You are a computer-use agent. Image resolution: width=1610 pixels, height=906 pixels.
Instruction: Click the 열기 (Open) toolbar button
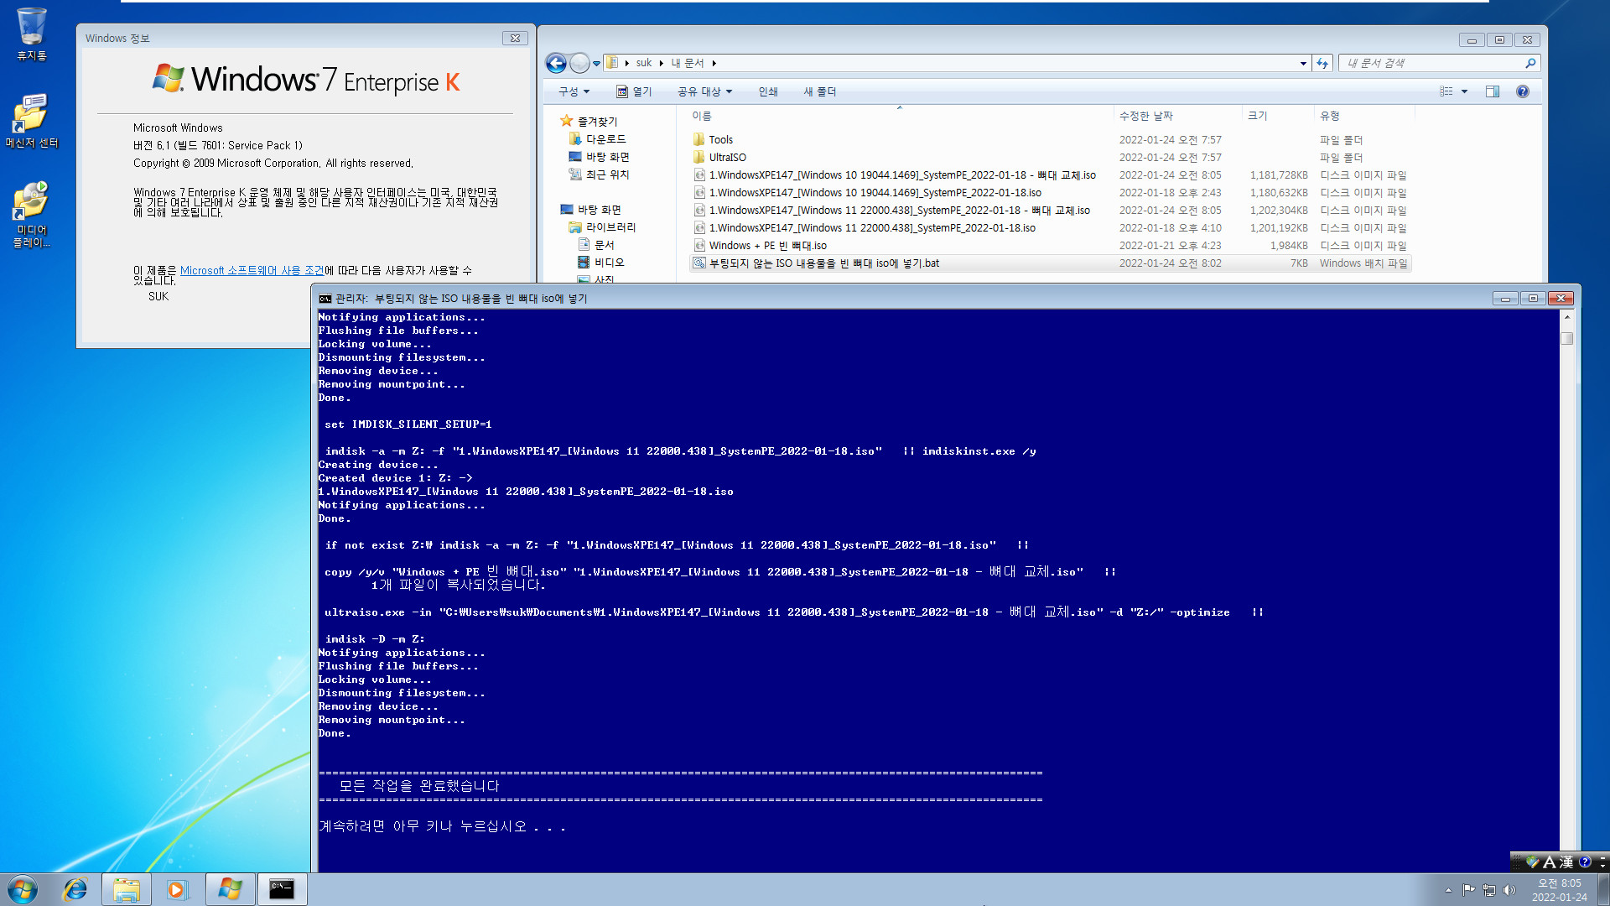click(634, 91)
